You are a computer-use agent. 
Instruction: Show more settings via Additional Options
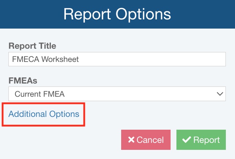coord(44,114)
